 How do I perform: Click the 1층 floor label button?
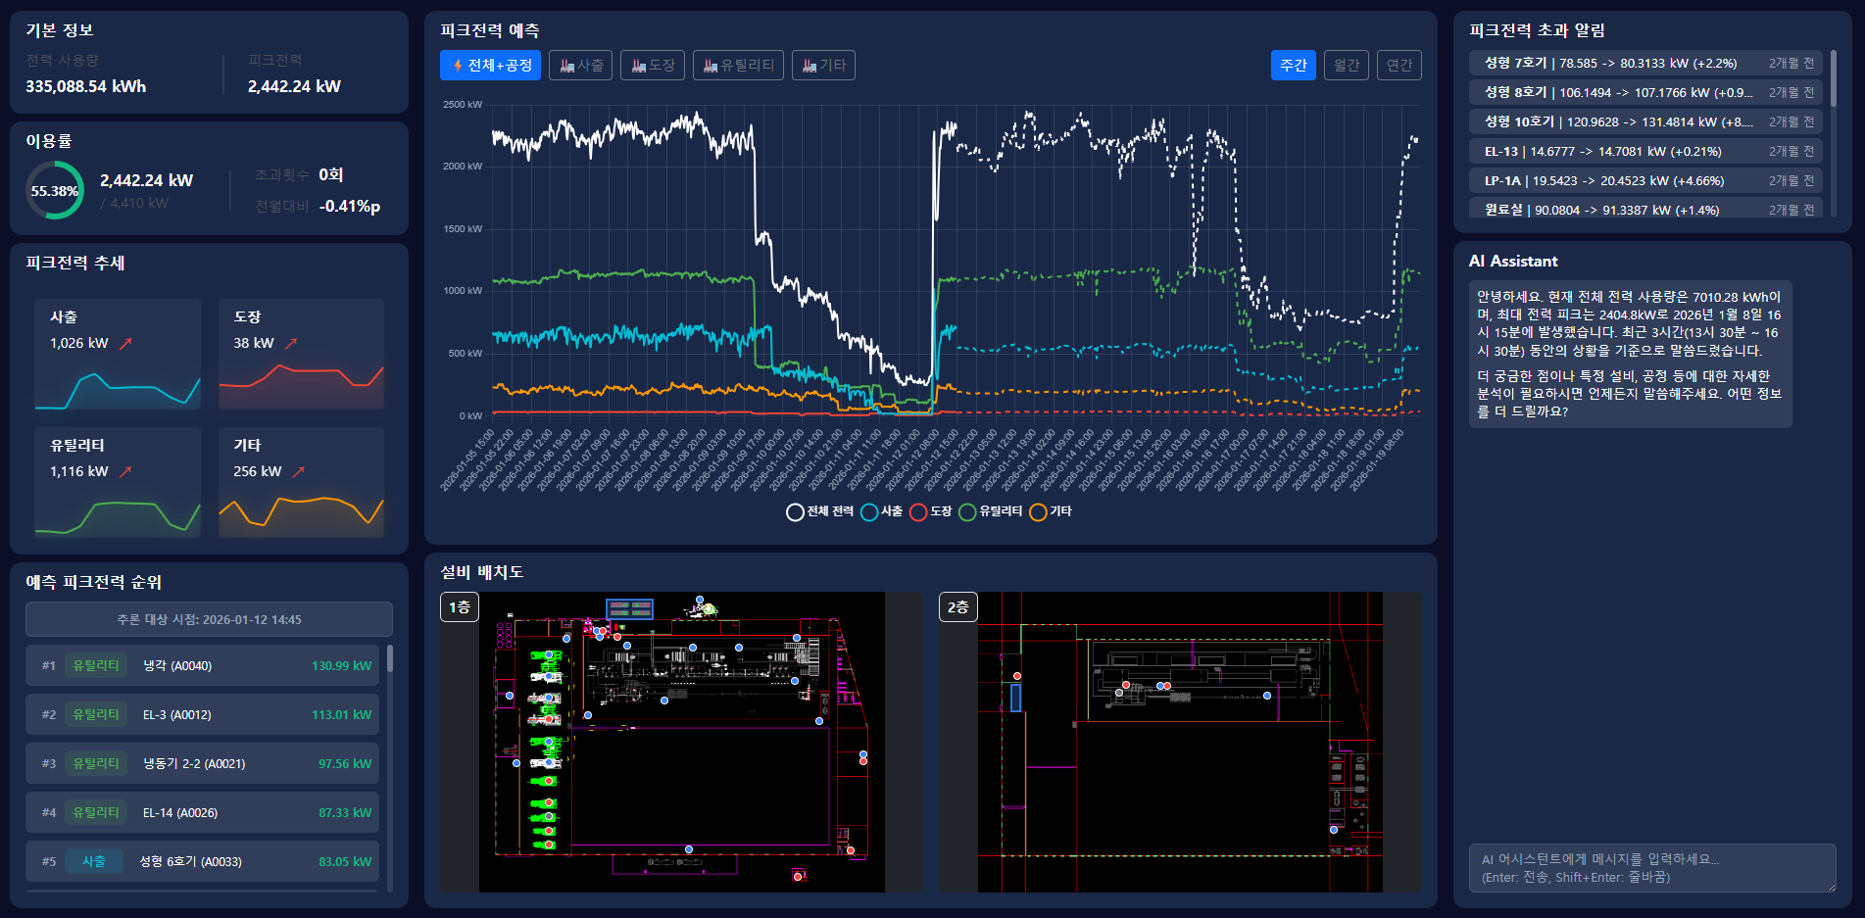pyautogui.click(x=460, y=607)
